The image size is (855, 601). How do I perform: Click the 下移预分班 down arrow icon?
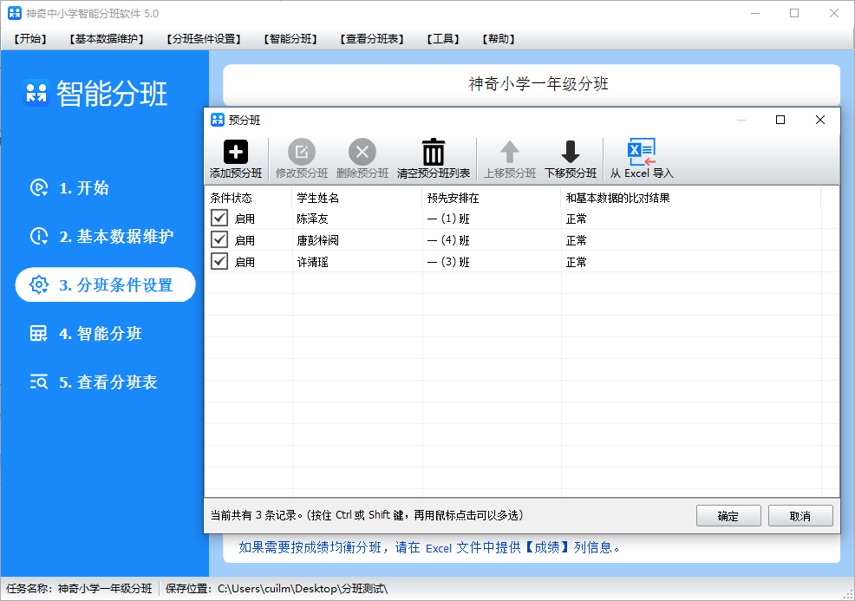point(571,152)
